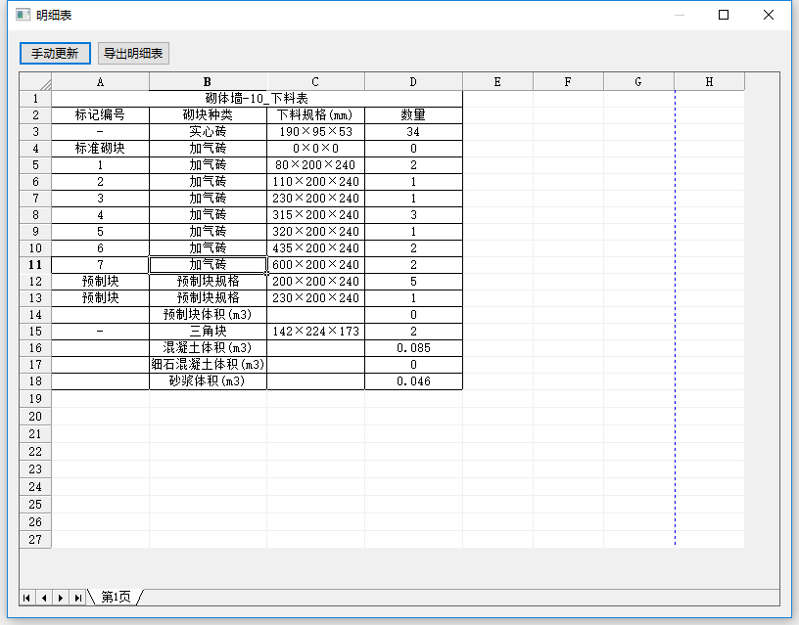Maximize the 明细表 window
The height and width of the screenshot is (625, 799).
click(724, 15)
